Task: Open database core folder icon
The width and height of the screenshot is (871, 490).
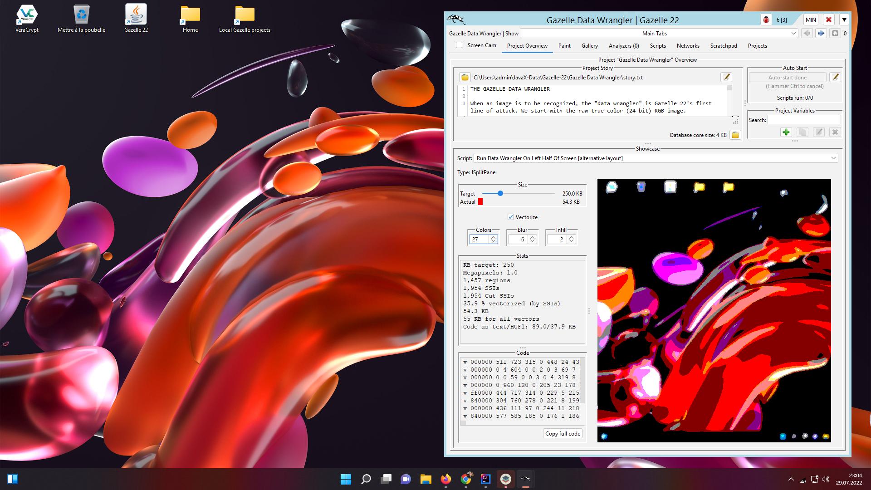Action: (735, 135)
